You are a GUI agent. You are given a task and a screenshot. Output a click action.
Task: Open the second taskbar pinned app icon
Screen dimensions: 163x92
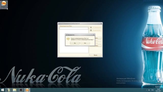8,90
